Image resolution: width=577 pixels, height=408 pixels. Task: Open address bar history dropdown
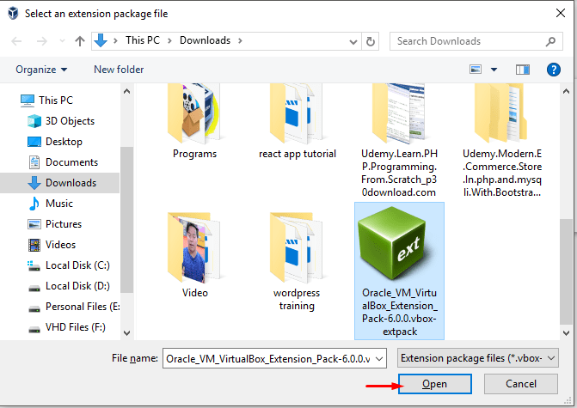[x=353, y=41]
